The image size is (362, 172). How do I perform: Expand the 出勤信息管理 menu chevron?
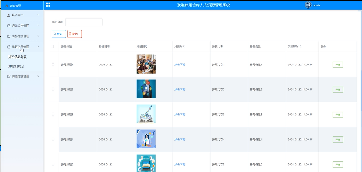point(39,36)
